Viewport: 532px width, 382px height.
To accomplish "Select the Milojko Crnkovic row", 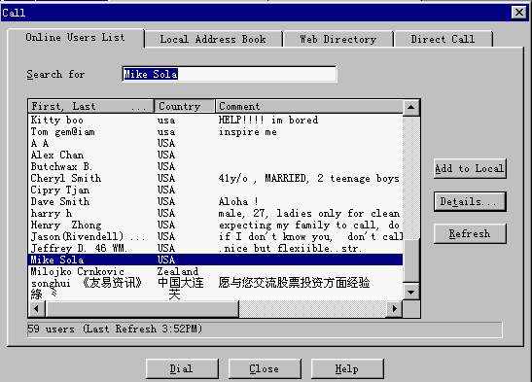I will click(x=216, y=271).
